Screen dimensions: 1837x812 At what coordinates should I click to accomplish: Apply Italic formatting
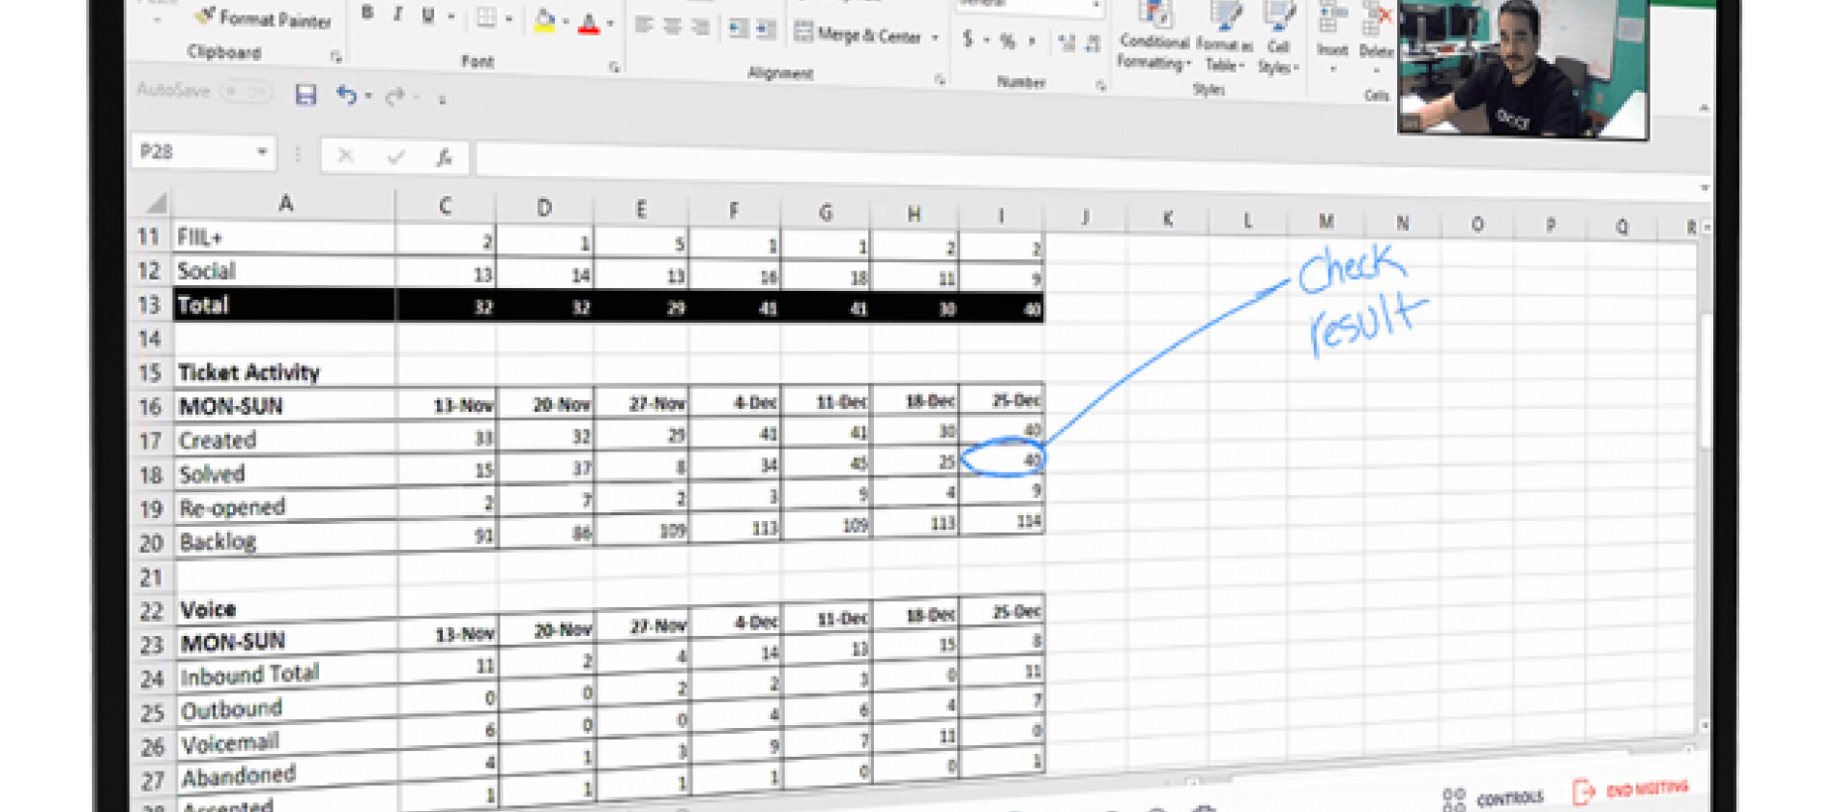pos(397,14)
